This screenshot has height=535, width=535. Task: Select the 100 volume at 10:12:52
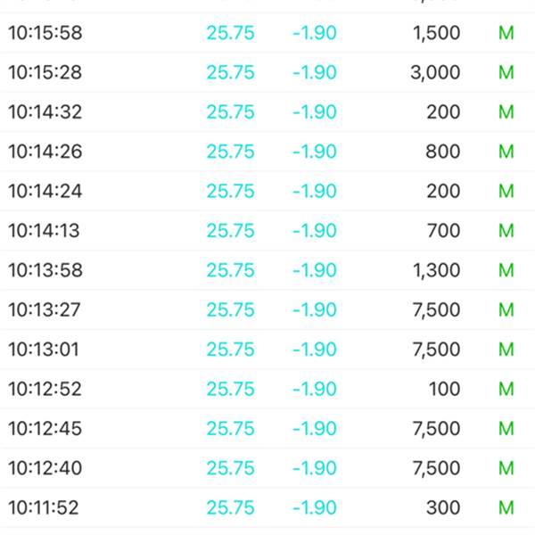tap(443, 390)
